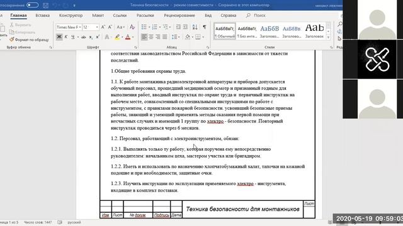Open the Aa change case dropdown
Viewport: 403px width, 226px height.
[x=120, y=27]
